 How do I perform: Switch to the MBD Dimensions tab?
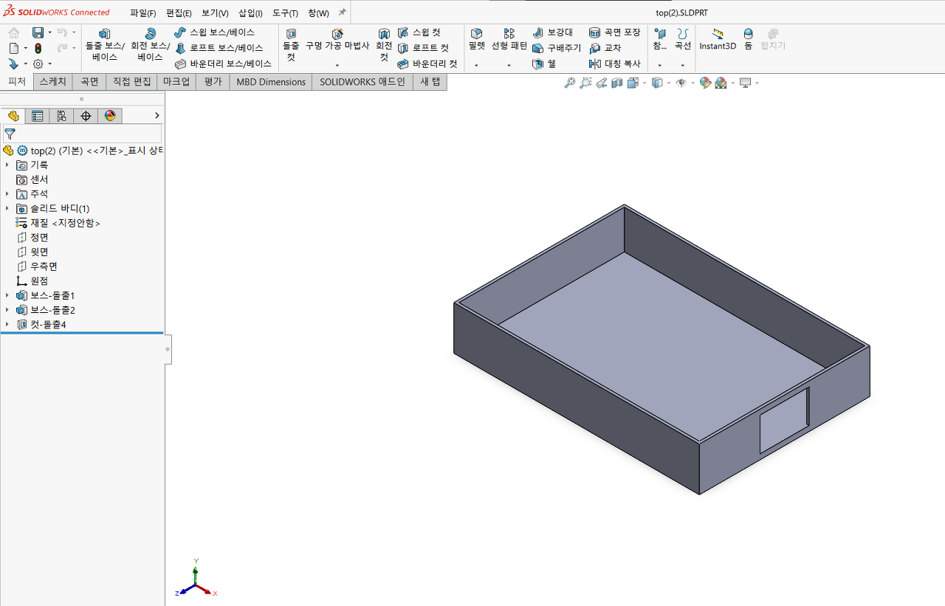point(271,82)
